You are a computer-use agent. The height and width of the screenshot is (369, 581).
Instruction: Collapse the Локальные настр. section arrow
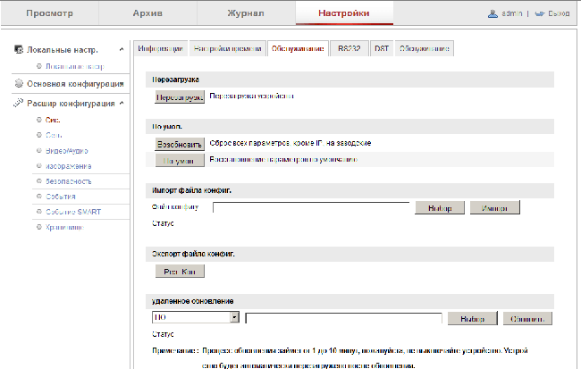(122, 49)
